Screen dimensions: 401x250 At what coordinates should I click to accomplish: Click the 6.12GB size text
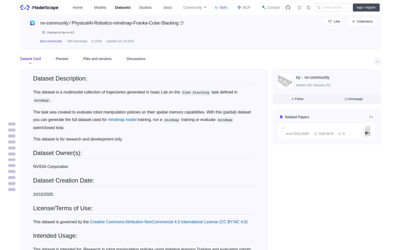coord(97,41)
